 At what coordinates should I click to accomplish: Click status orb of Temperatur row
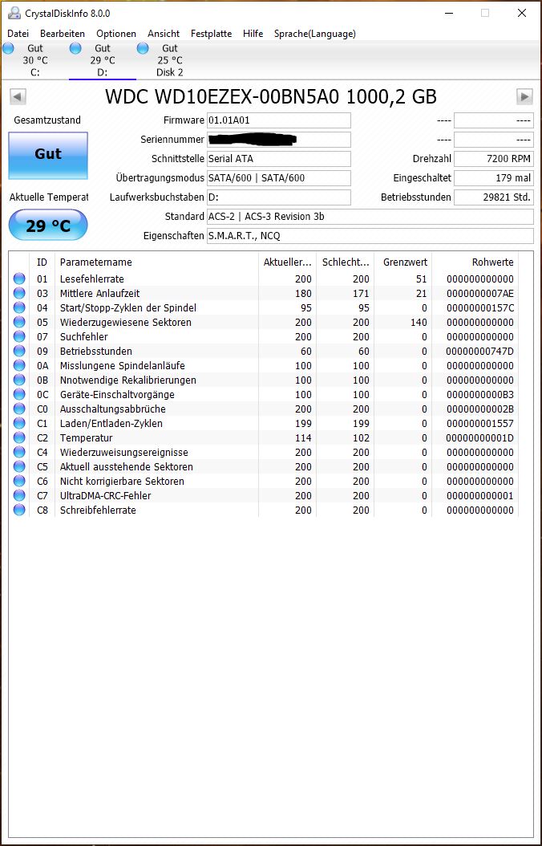(x=19, y=437)
